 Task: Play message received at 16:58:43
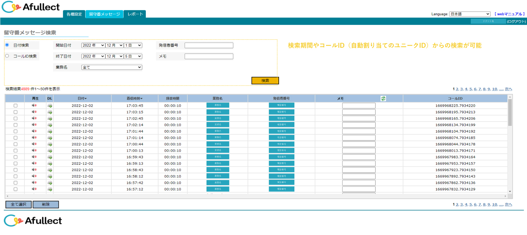[34, 169]
